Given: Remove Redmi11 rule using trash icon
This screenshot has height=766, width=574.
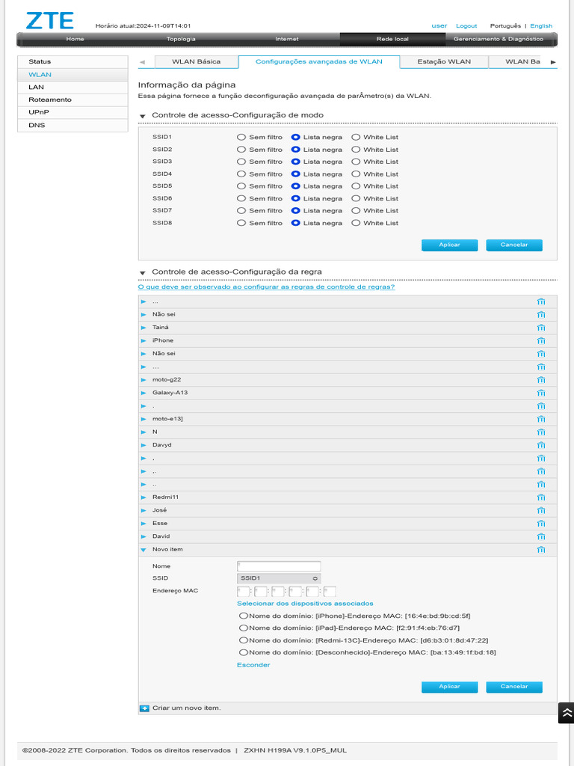Looking at the screenshot, I should click(x=541, y=497).
